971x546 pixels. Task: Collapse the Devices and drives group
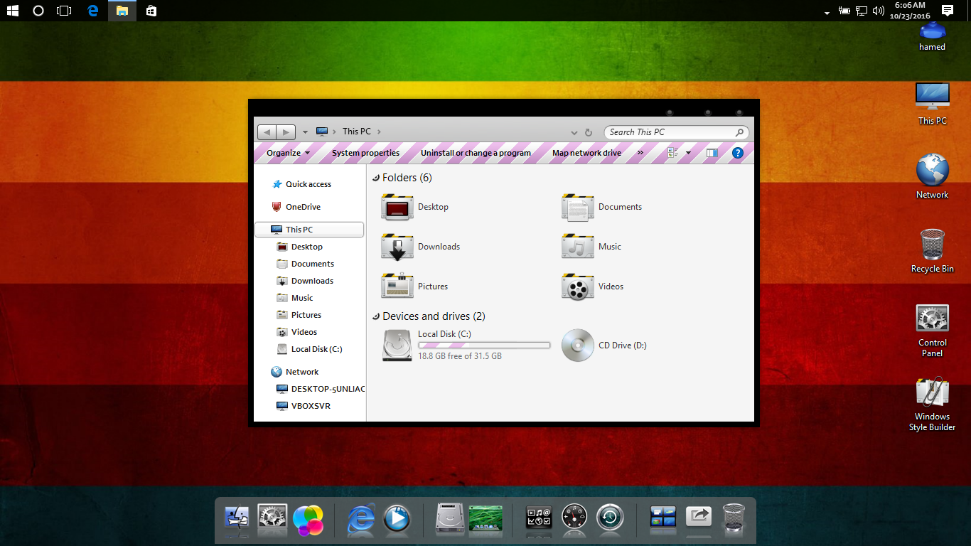click(375, 316)
